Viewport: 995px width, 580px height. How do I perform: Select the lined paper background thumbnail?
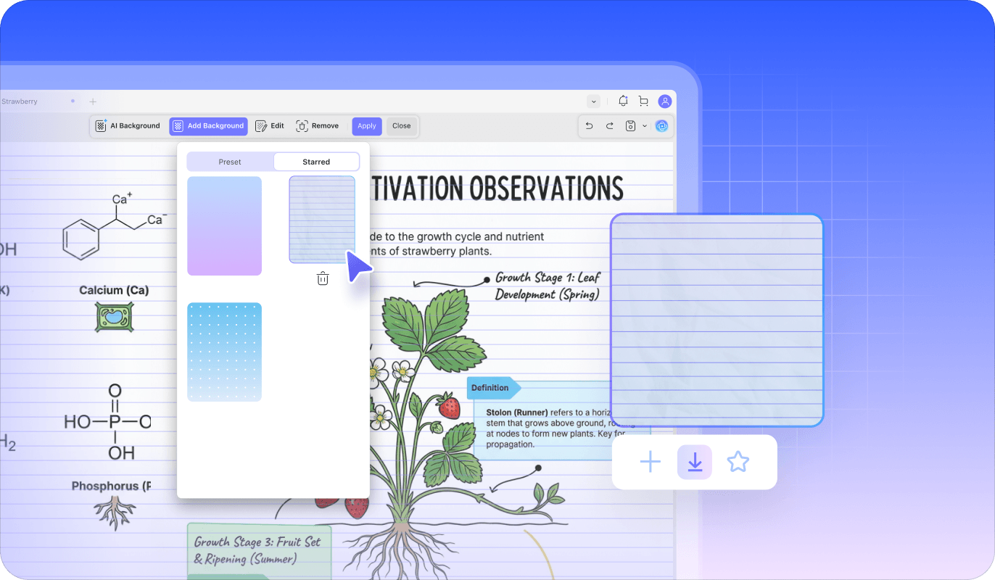click(322, 220)
